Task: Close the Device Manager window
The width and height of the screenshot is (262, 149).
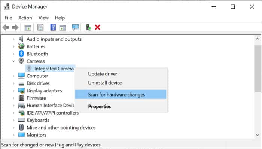Action: (x=252, y=7)
